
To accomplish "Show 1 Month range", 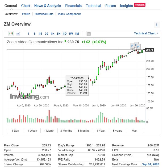I will (x=49, y=131).
